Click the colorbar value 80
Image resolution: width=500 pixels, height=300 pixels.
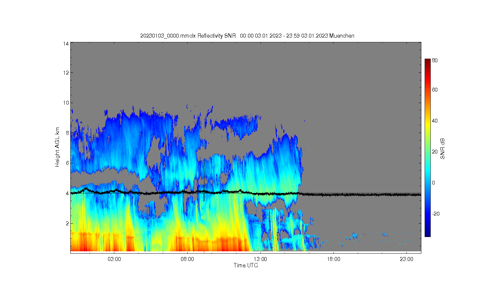(435, 61)
